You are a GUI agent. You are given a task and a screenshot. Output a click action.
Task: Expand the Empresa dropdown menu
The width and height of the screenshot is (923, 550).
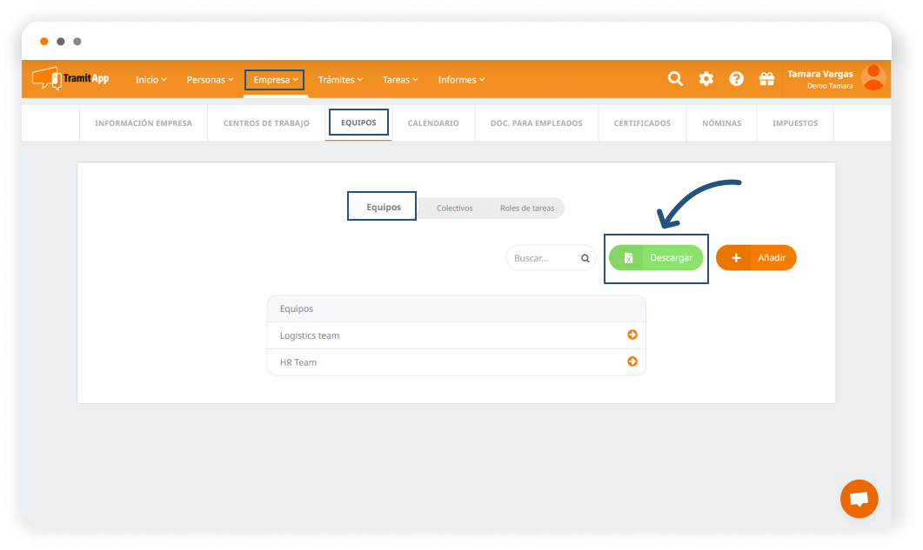point(275,80)
